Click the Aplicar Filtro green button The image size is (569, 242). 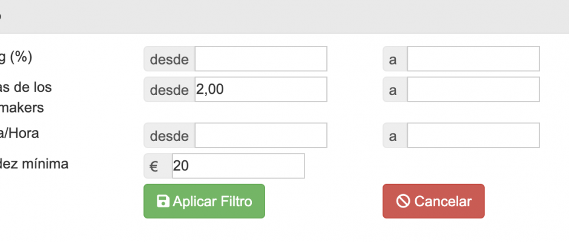(x=205, y=201)
